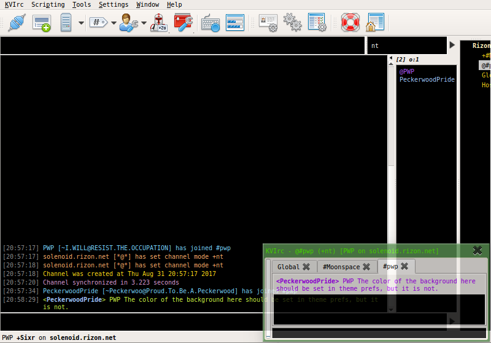Select PeckerwoodPride in the user list
The height and width of the screenshot is (343, 491).
coord(427,80)
